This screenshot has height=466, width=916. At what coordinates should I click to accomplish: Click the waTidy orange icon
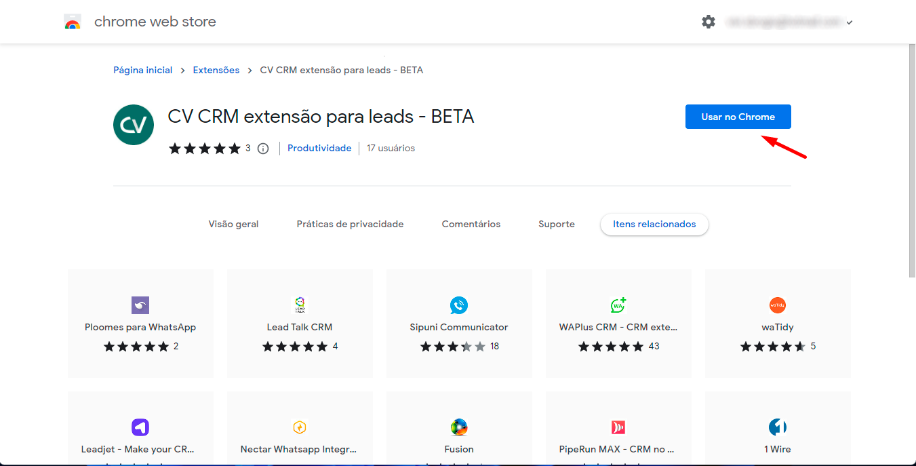pyautogui.click(x=778, y=305)
